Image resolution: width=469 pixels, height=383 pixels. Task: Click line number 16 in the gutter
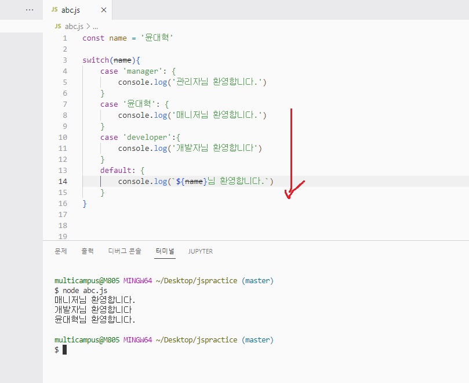[x=63, y=204]
